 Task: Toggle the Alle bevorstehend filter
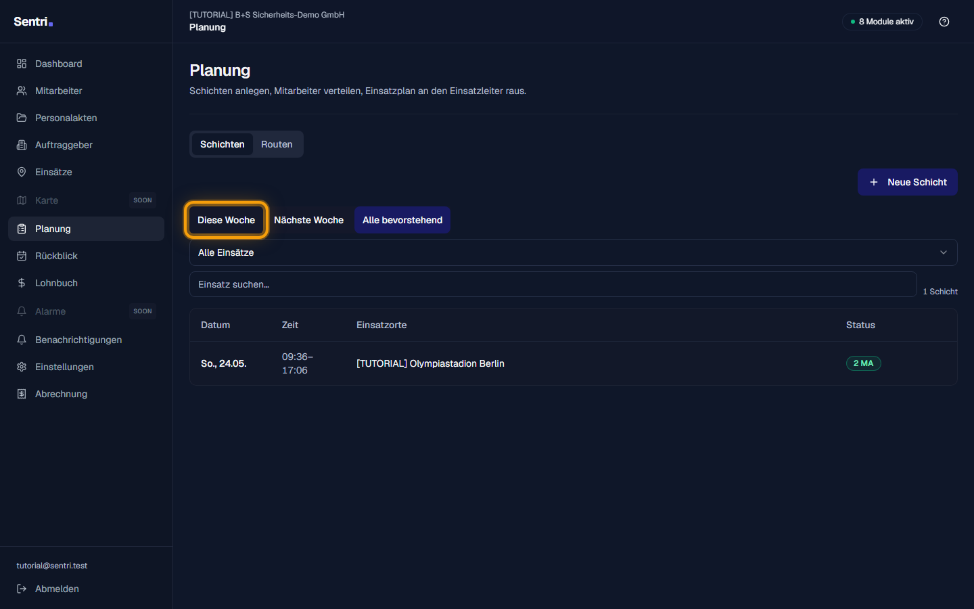pyautogui.click(x=402, y=220)
